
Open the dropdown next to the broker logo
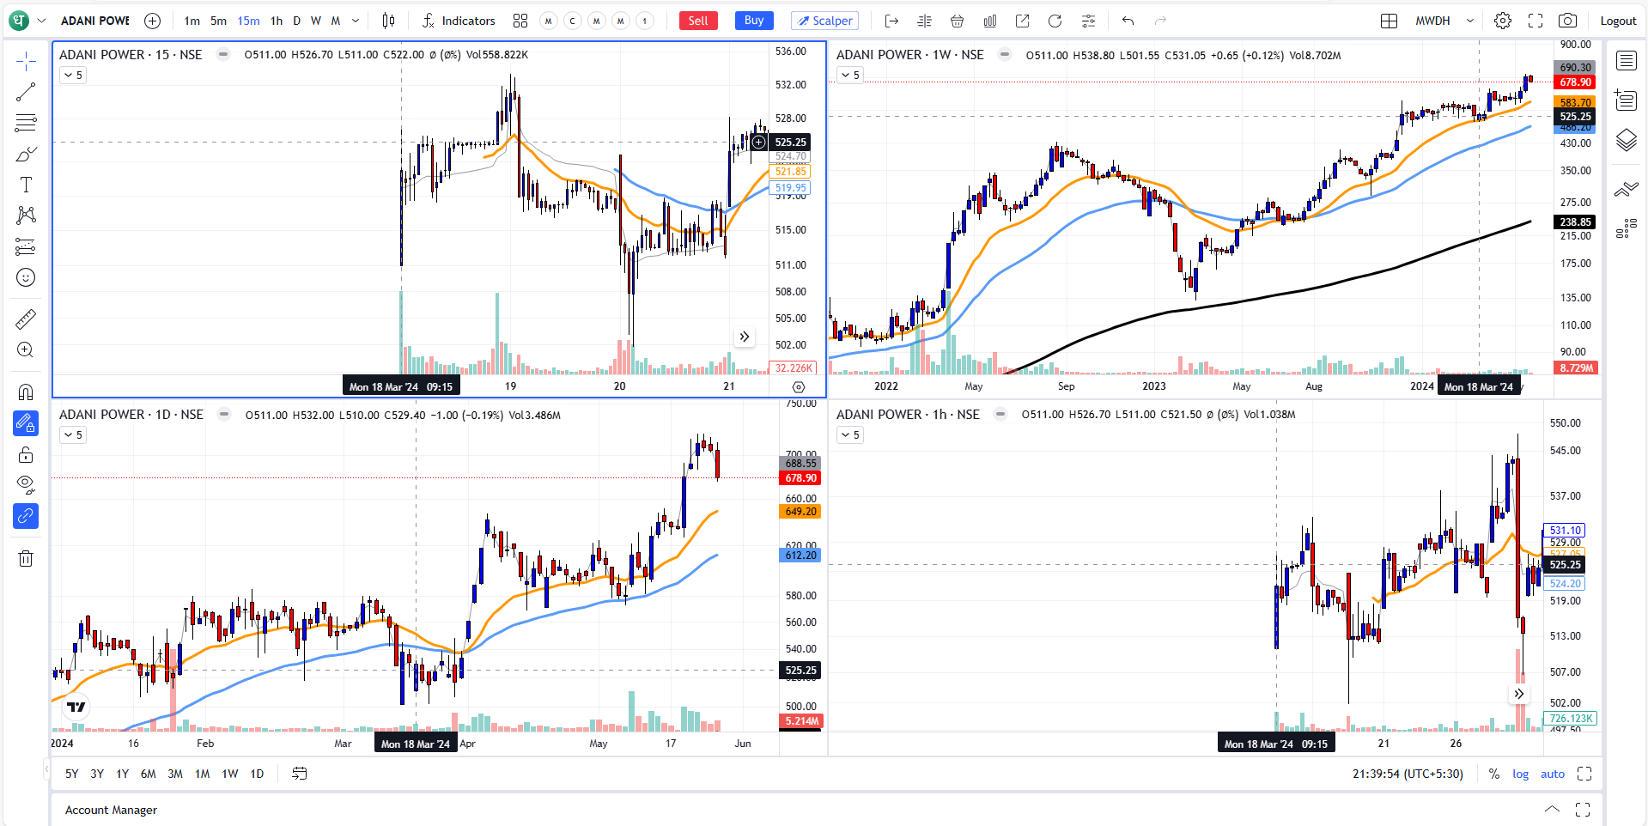pos(41,21)
